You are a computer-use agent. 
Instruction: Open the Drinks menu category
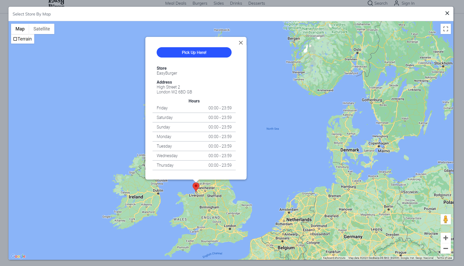pyautogui.click(x=236, y=3)
